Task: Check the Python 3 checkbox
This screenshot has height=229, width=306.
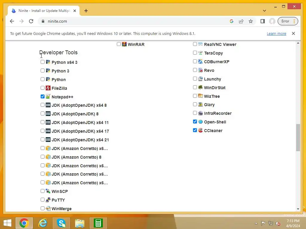Action: tap(42, 70)
